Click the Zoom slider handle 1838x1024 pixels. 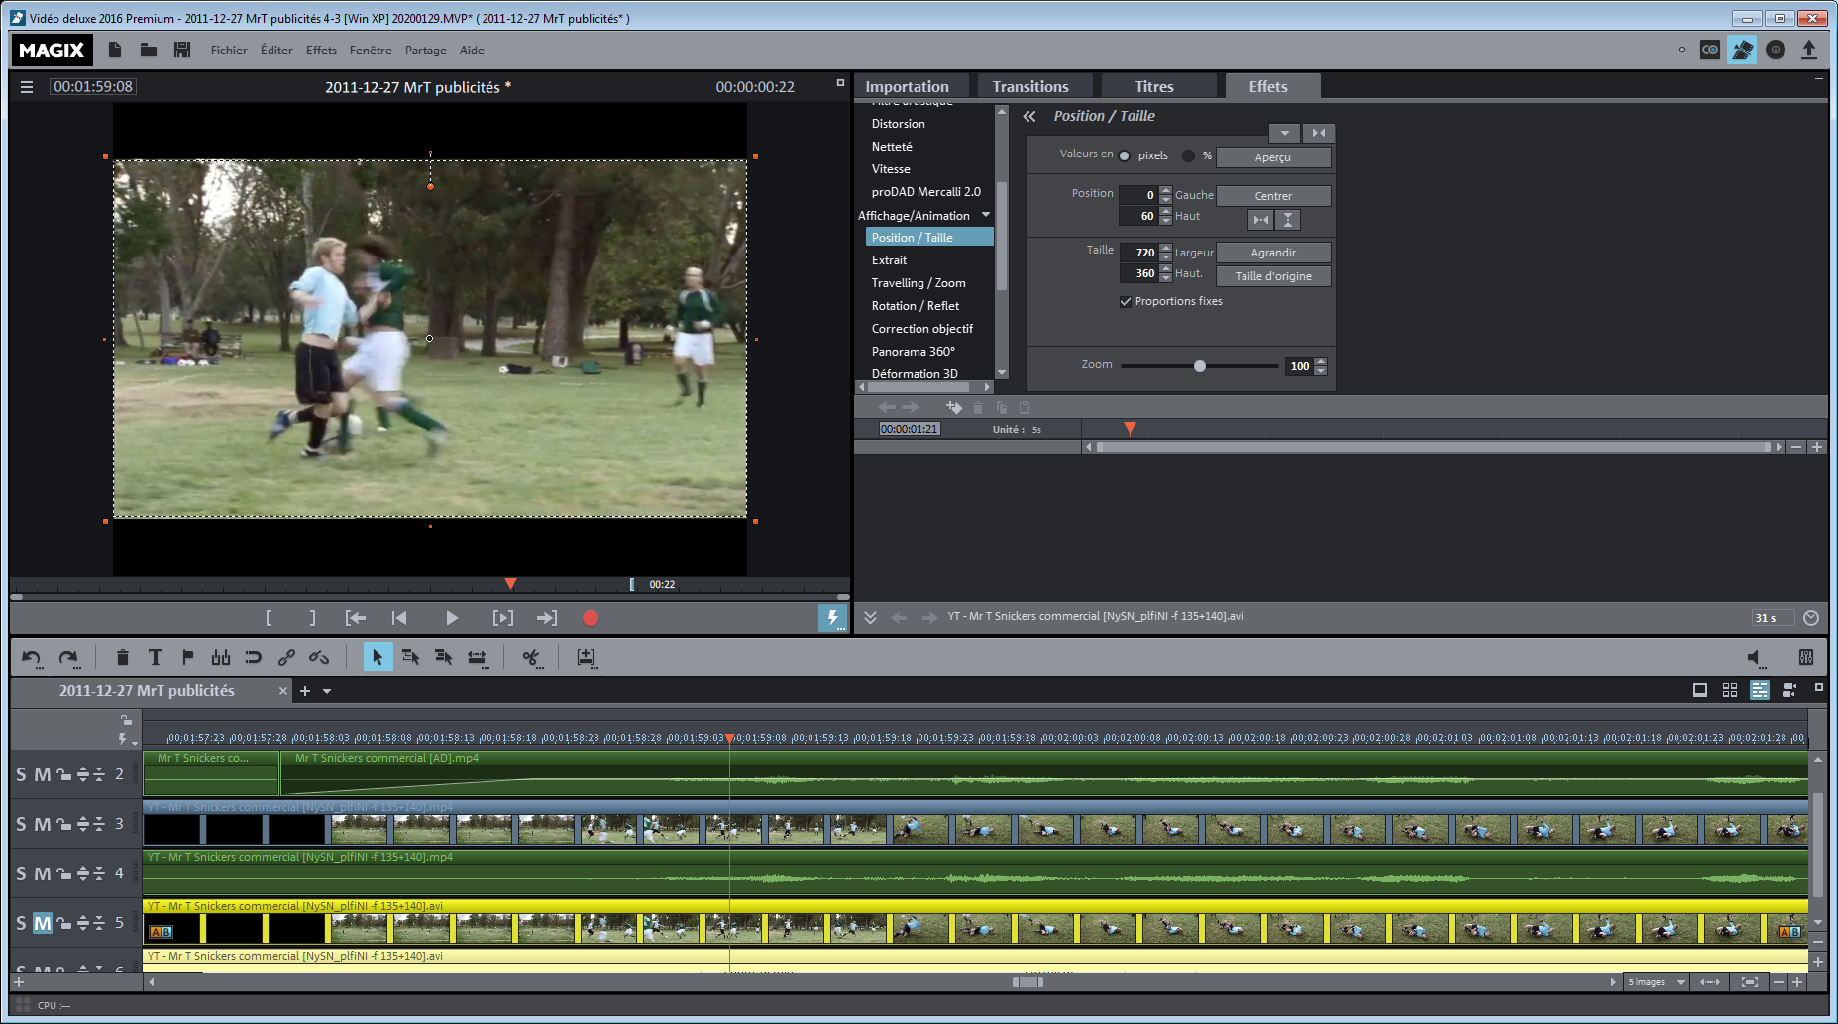(1200, 366)
